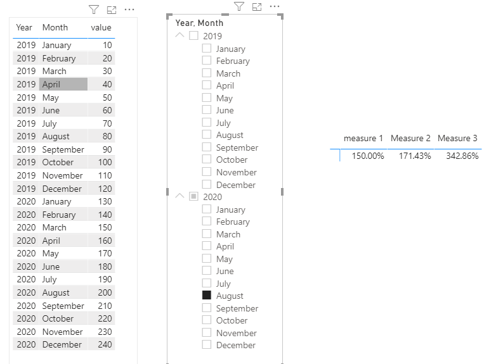Check April under 2019 in slicer
496x364 pixels.
[x=207, y=85]
